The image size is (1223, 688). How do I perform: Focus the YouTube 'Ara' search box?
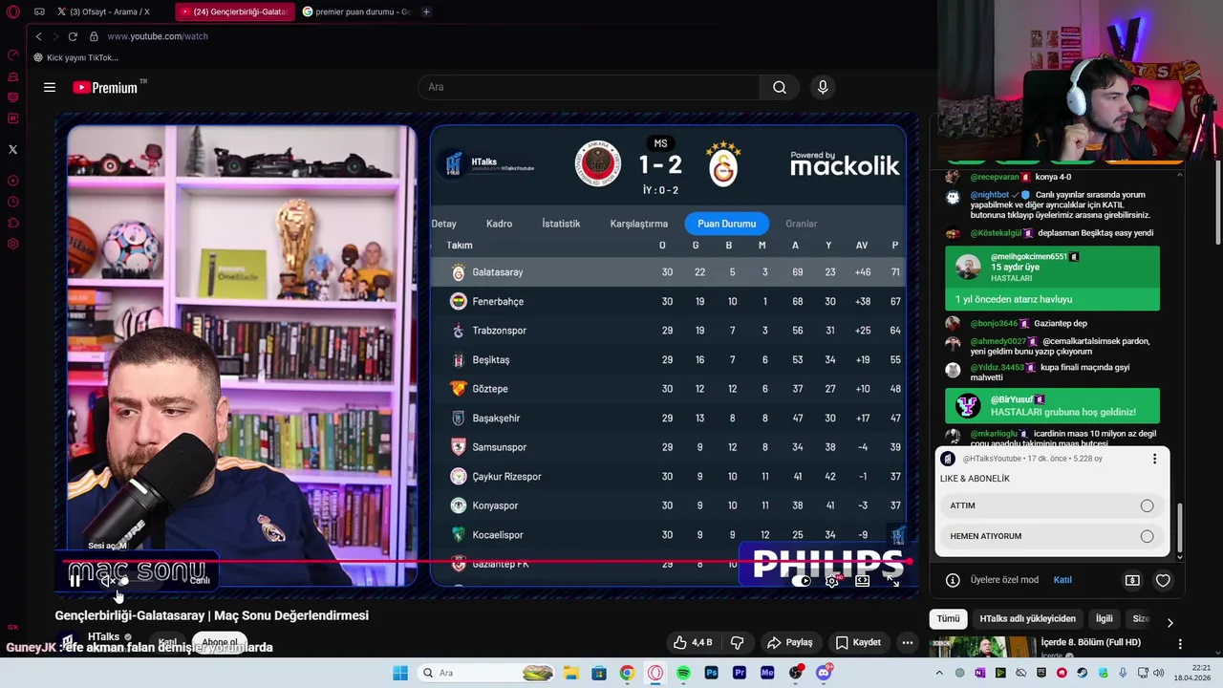[x=589, y=87]
